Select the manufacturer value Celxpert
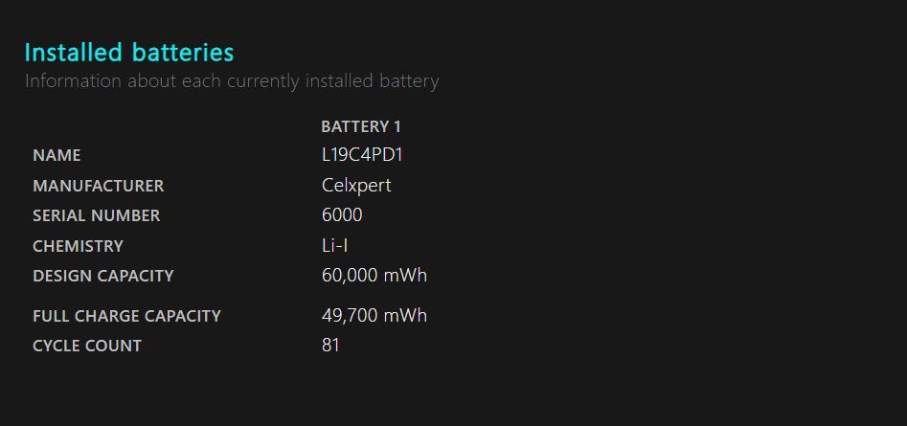Screen dimensions: 907x426 click(x=356, y=186)
